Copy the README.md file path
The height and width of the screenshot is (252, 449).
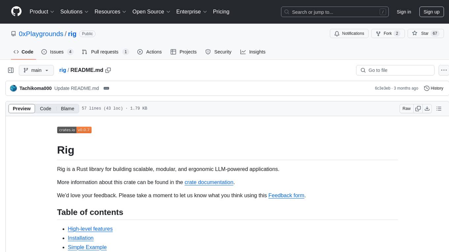(108, 70)
